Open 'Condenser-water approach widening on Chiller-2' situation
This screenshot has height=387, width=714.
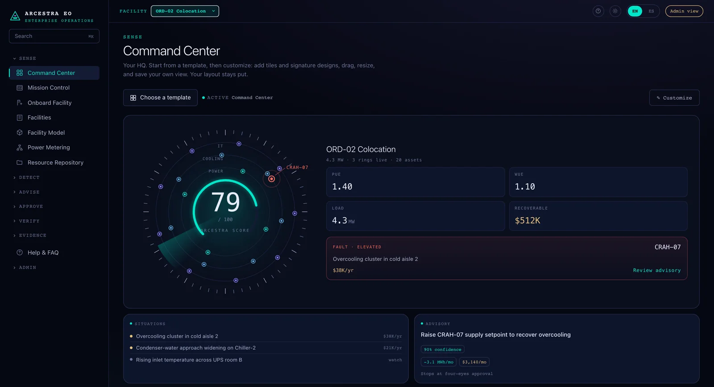pos(266,348)
